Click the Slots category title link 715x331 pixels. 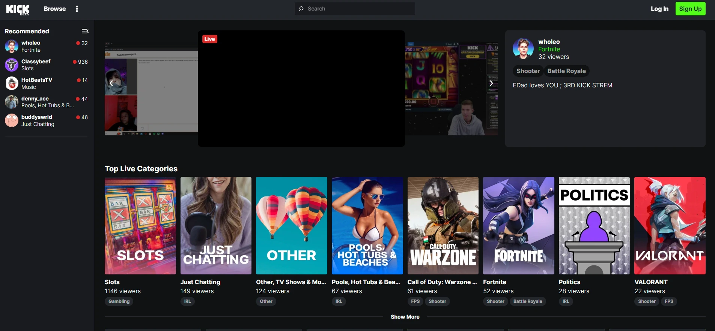coord(112,282)
